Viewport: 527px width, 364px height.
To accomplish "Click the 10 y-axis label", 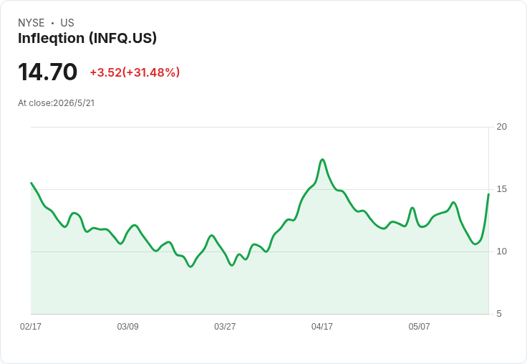I will (501, 252).
